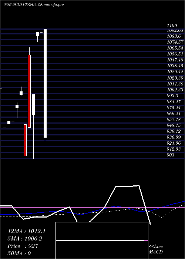Select the small white candle near 1092
The image size is (185, 259).
click(37, 34)
